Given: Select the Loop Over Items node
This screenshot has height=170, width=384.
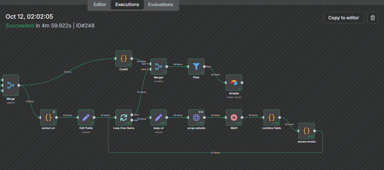Looking at the screenshot, I should click(124, 117).
